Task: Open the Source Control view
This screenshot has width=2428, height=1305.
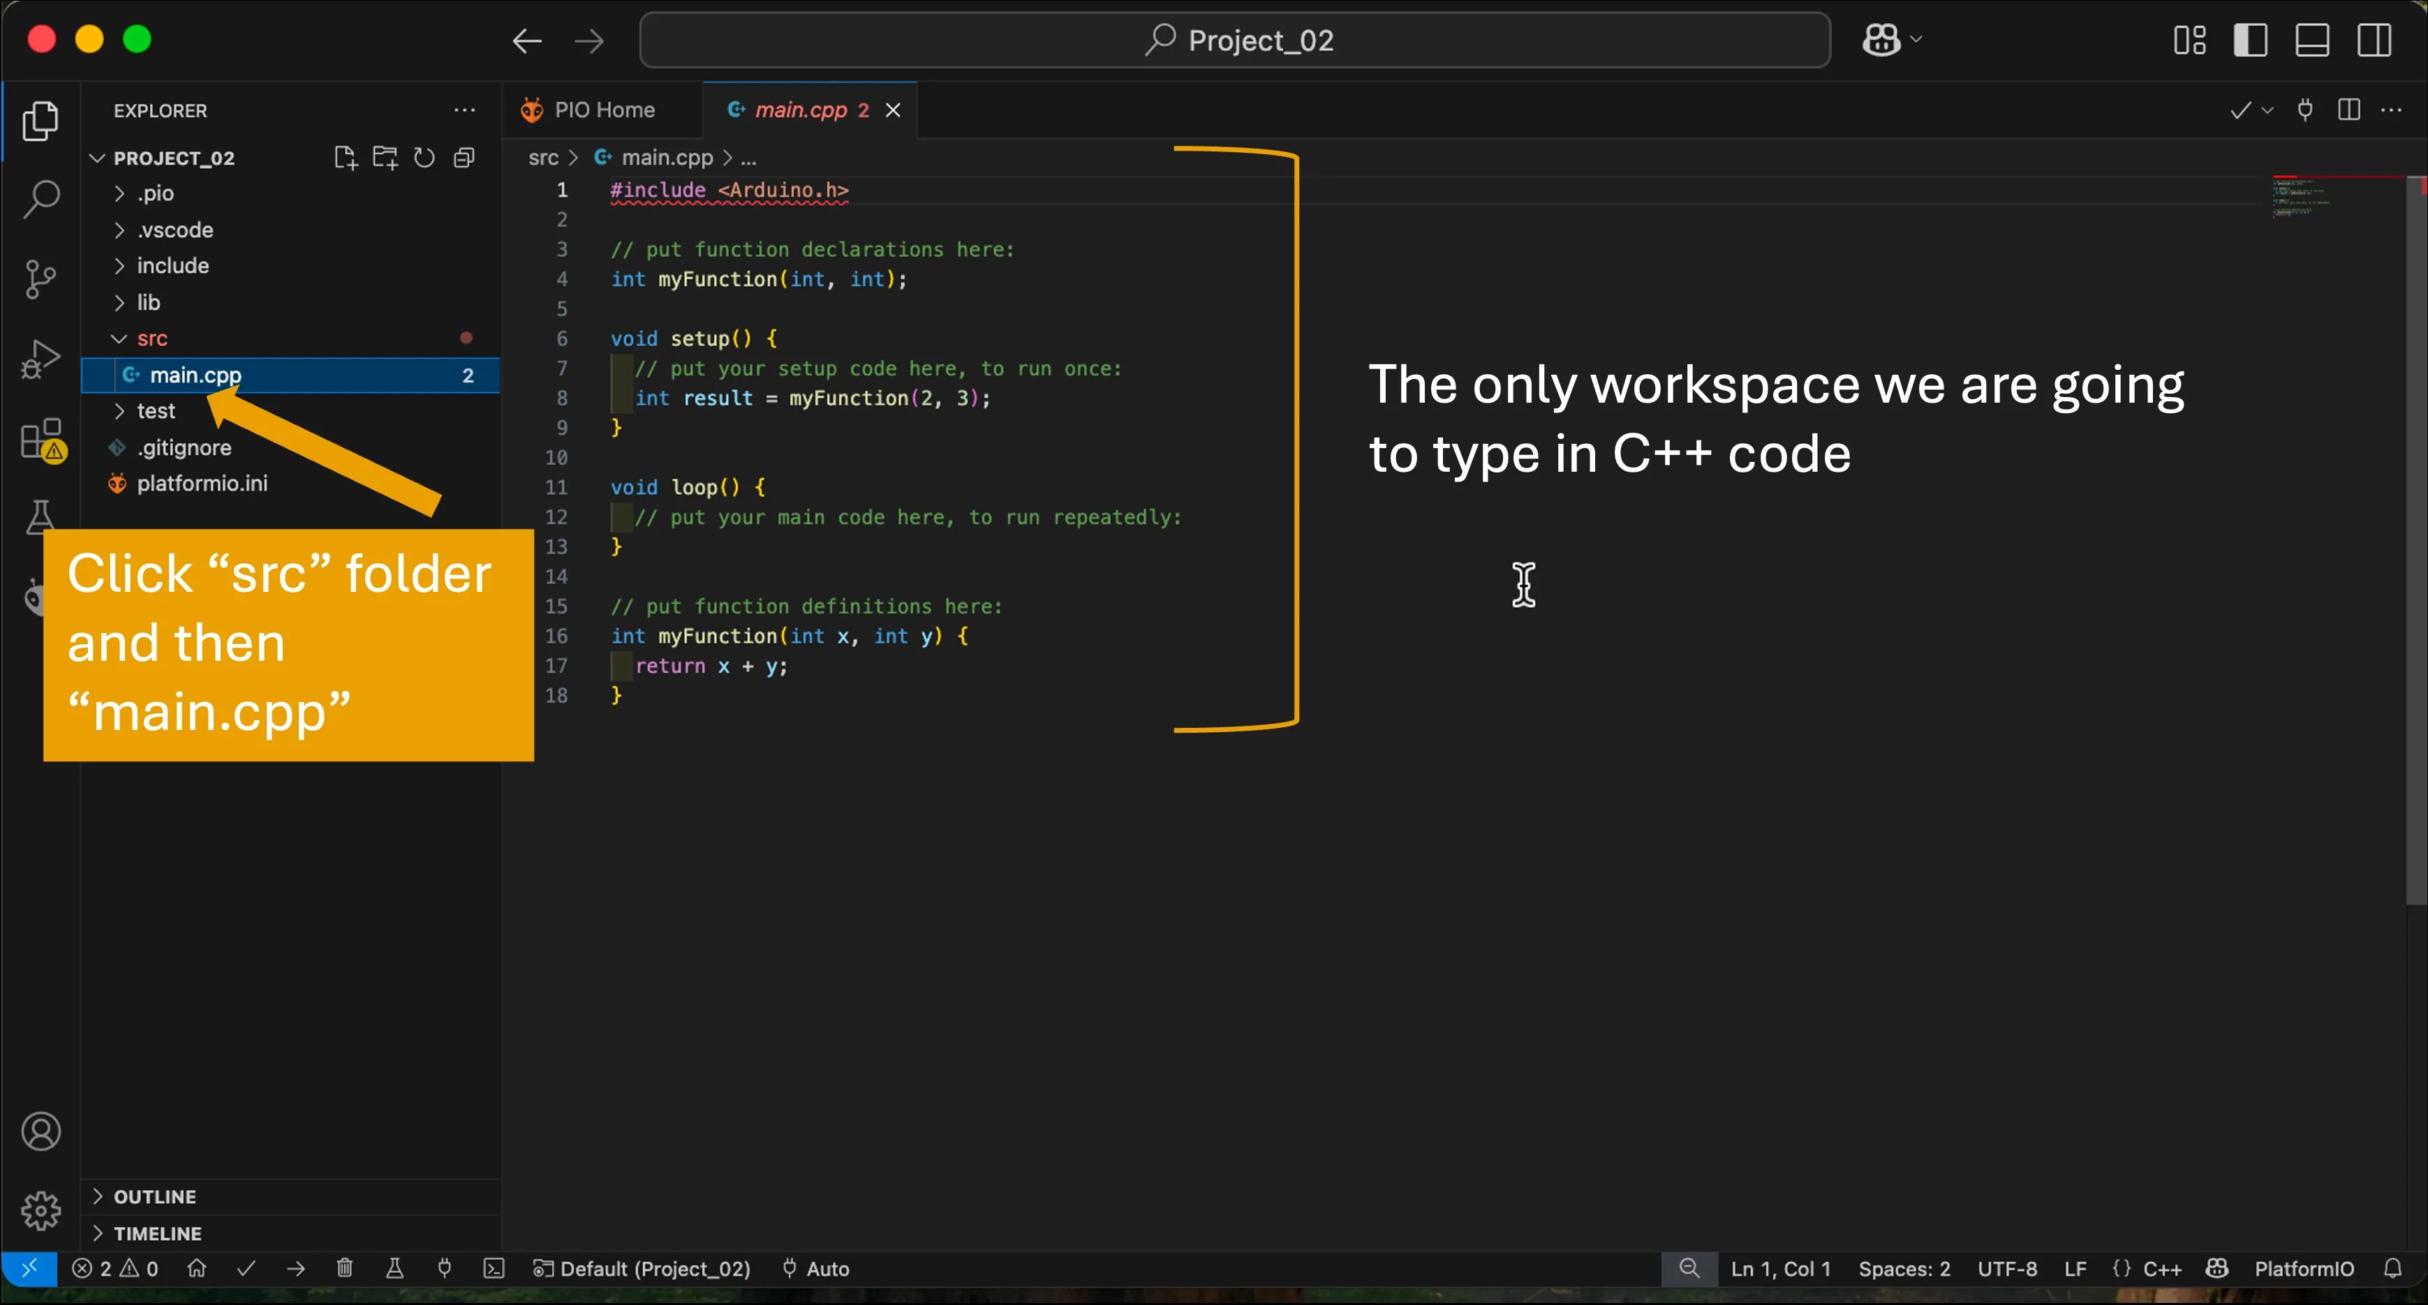Action: point(40,279)
